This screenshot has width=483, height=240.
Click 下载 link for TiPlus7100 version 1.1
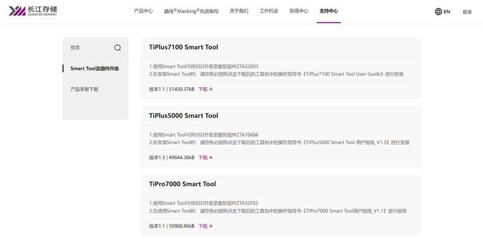pyautogui.click(x=203, y=89)
